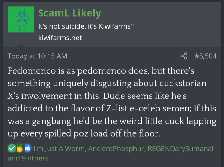Click the share icon beside the post number
This screenshot has width=224, height=167.
[184, 56]
